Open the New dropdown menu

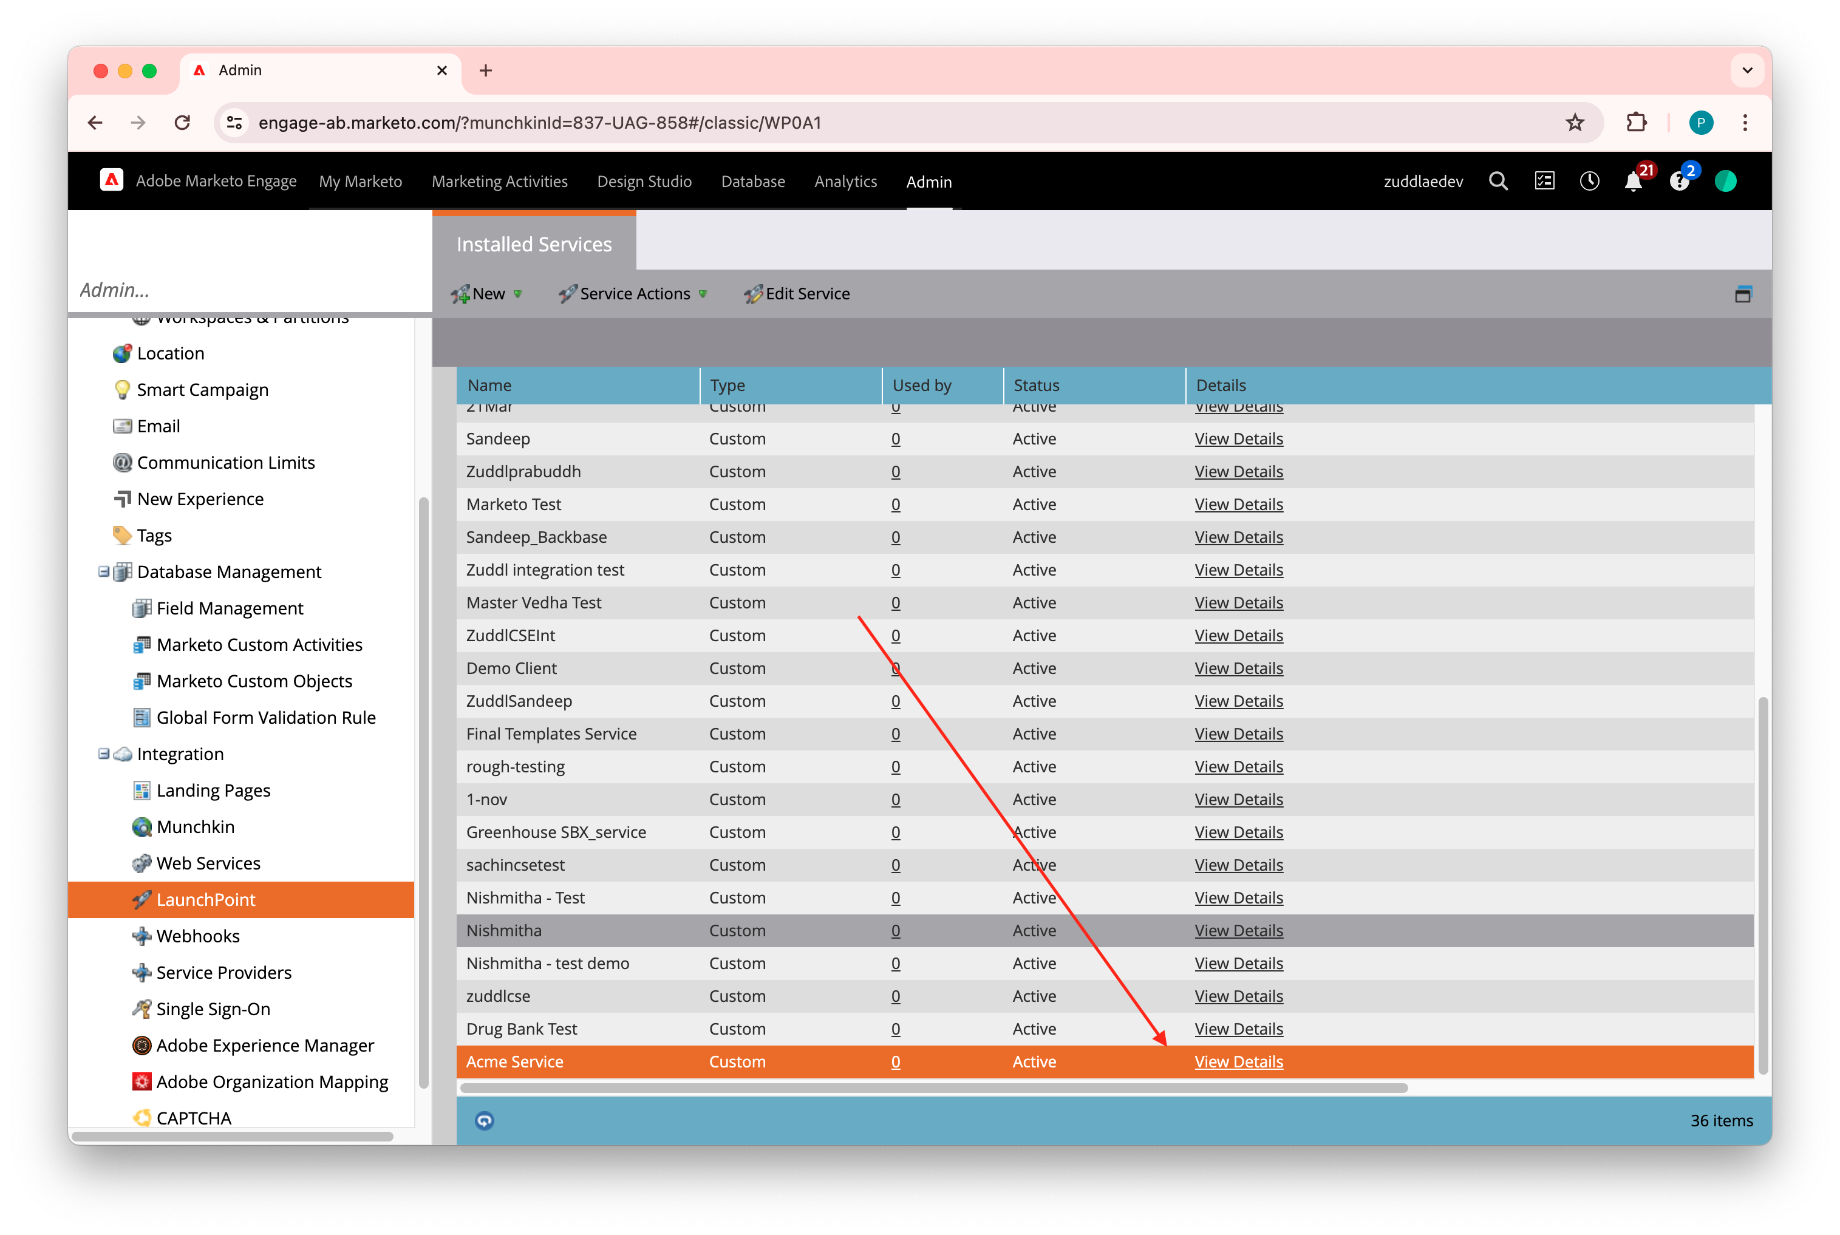(488, 294)
